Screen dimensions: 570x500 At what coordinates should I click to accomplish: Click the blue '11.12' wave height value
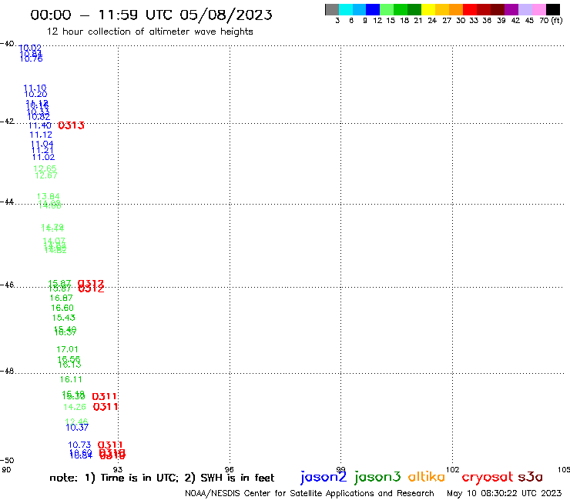click(41, 135)
